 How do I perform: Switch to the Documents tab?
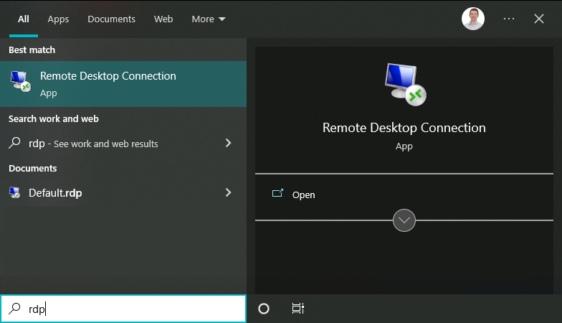[112, 19]
